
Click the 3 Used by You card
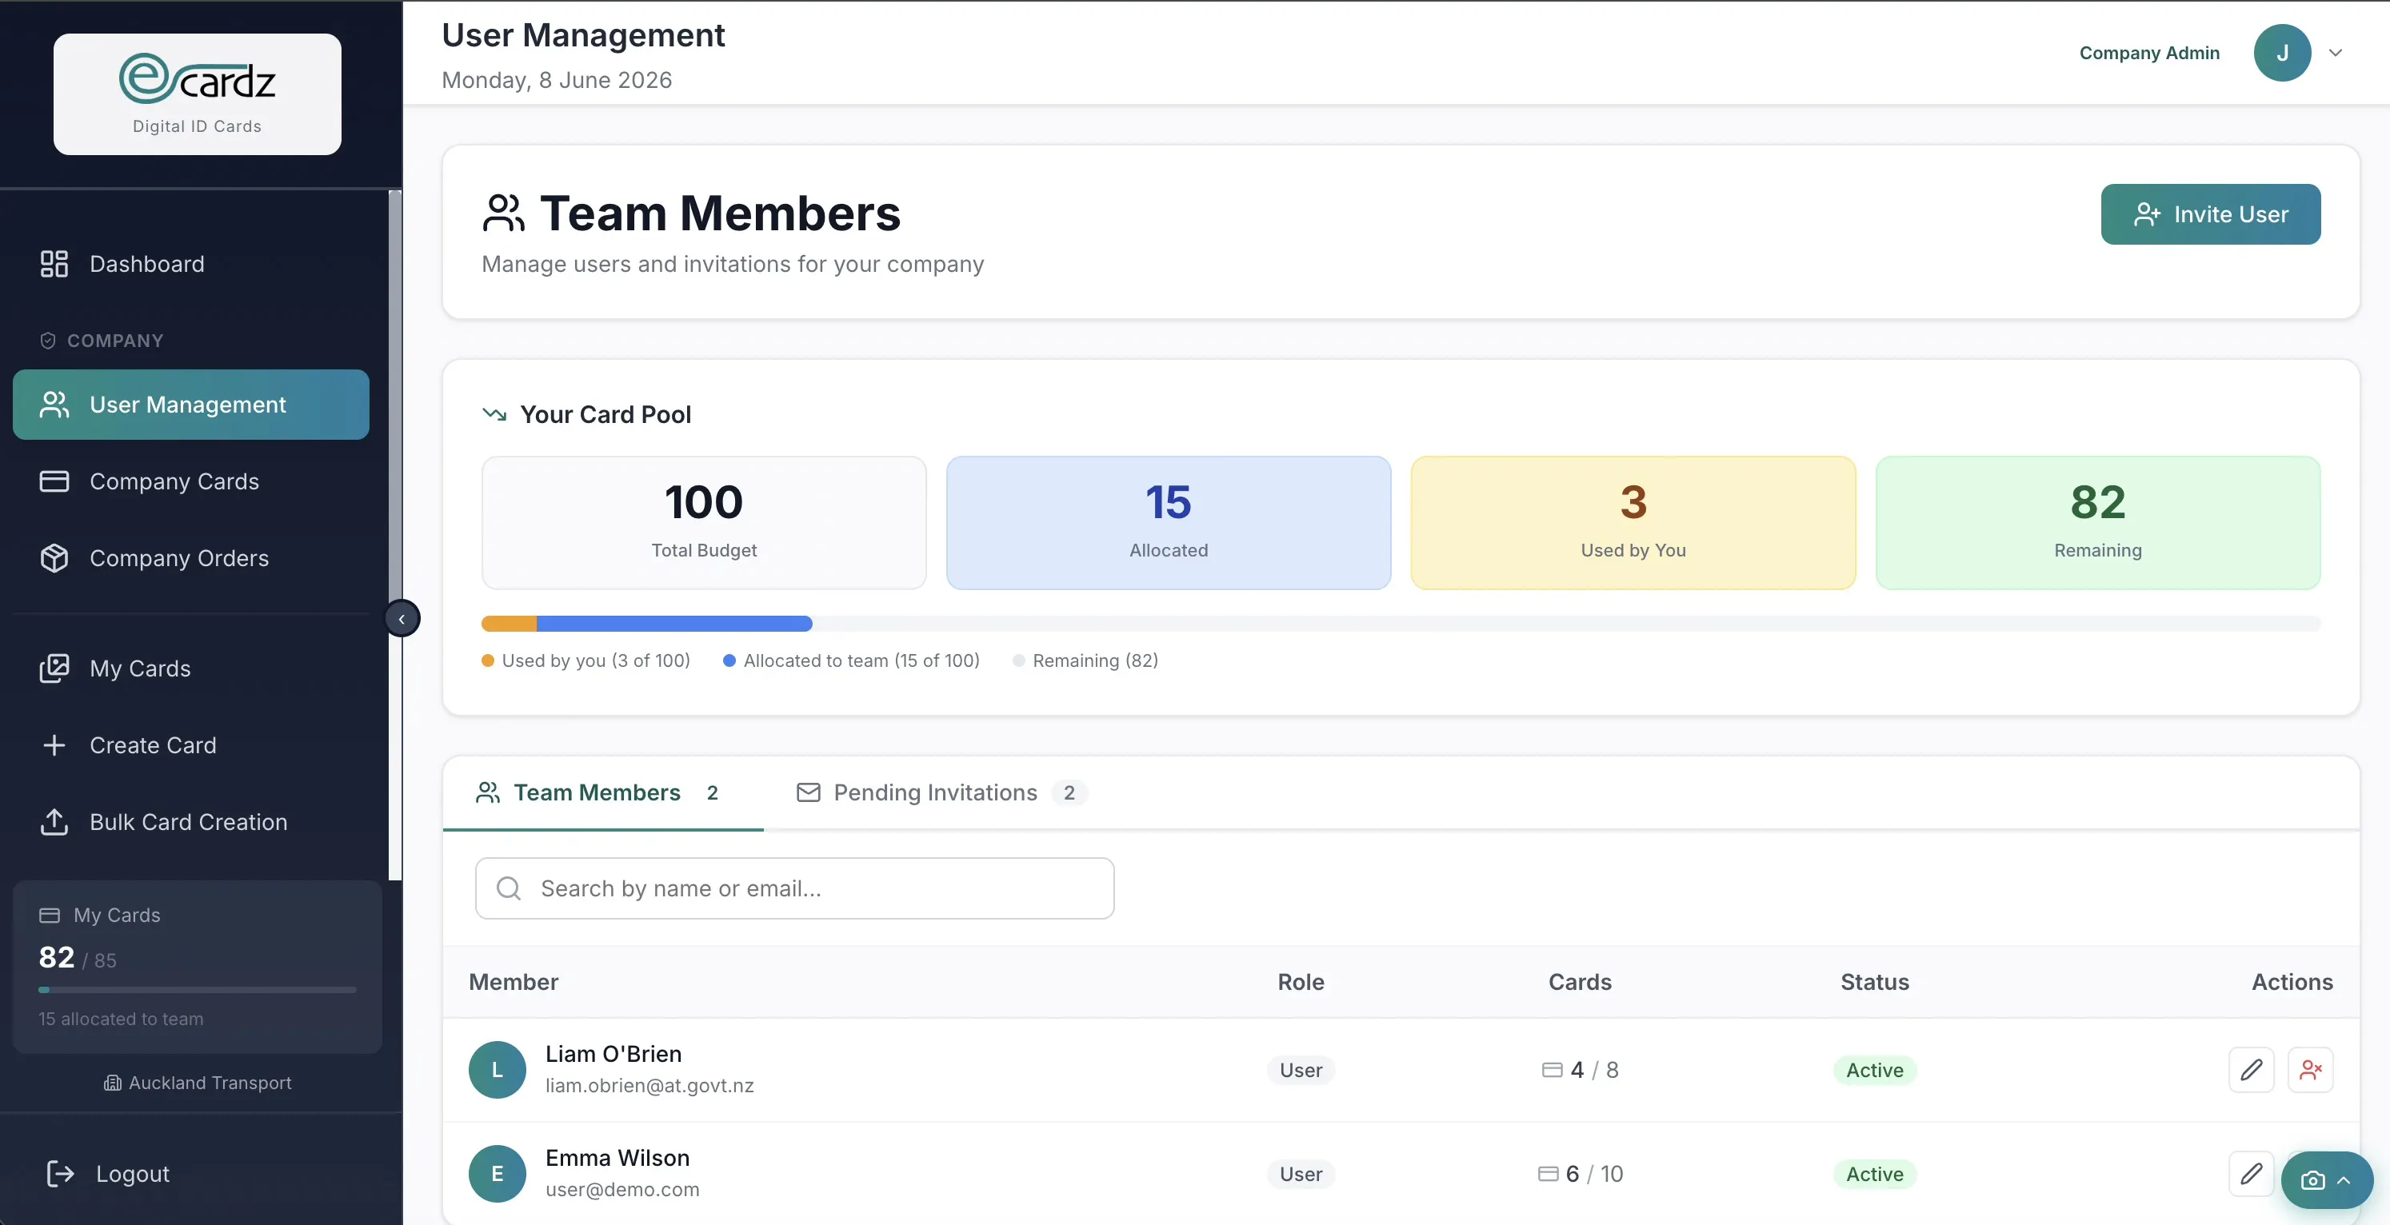(x=1634, y=522)
